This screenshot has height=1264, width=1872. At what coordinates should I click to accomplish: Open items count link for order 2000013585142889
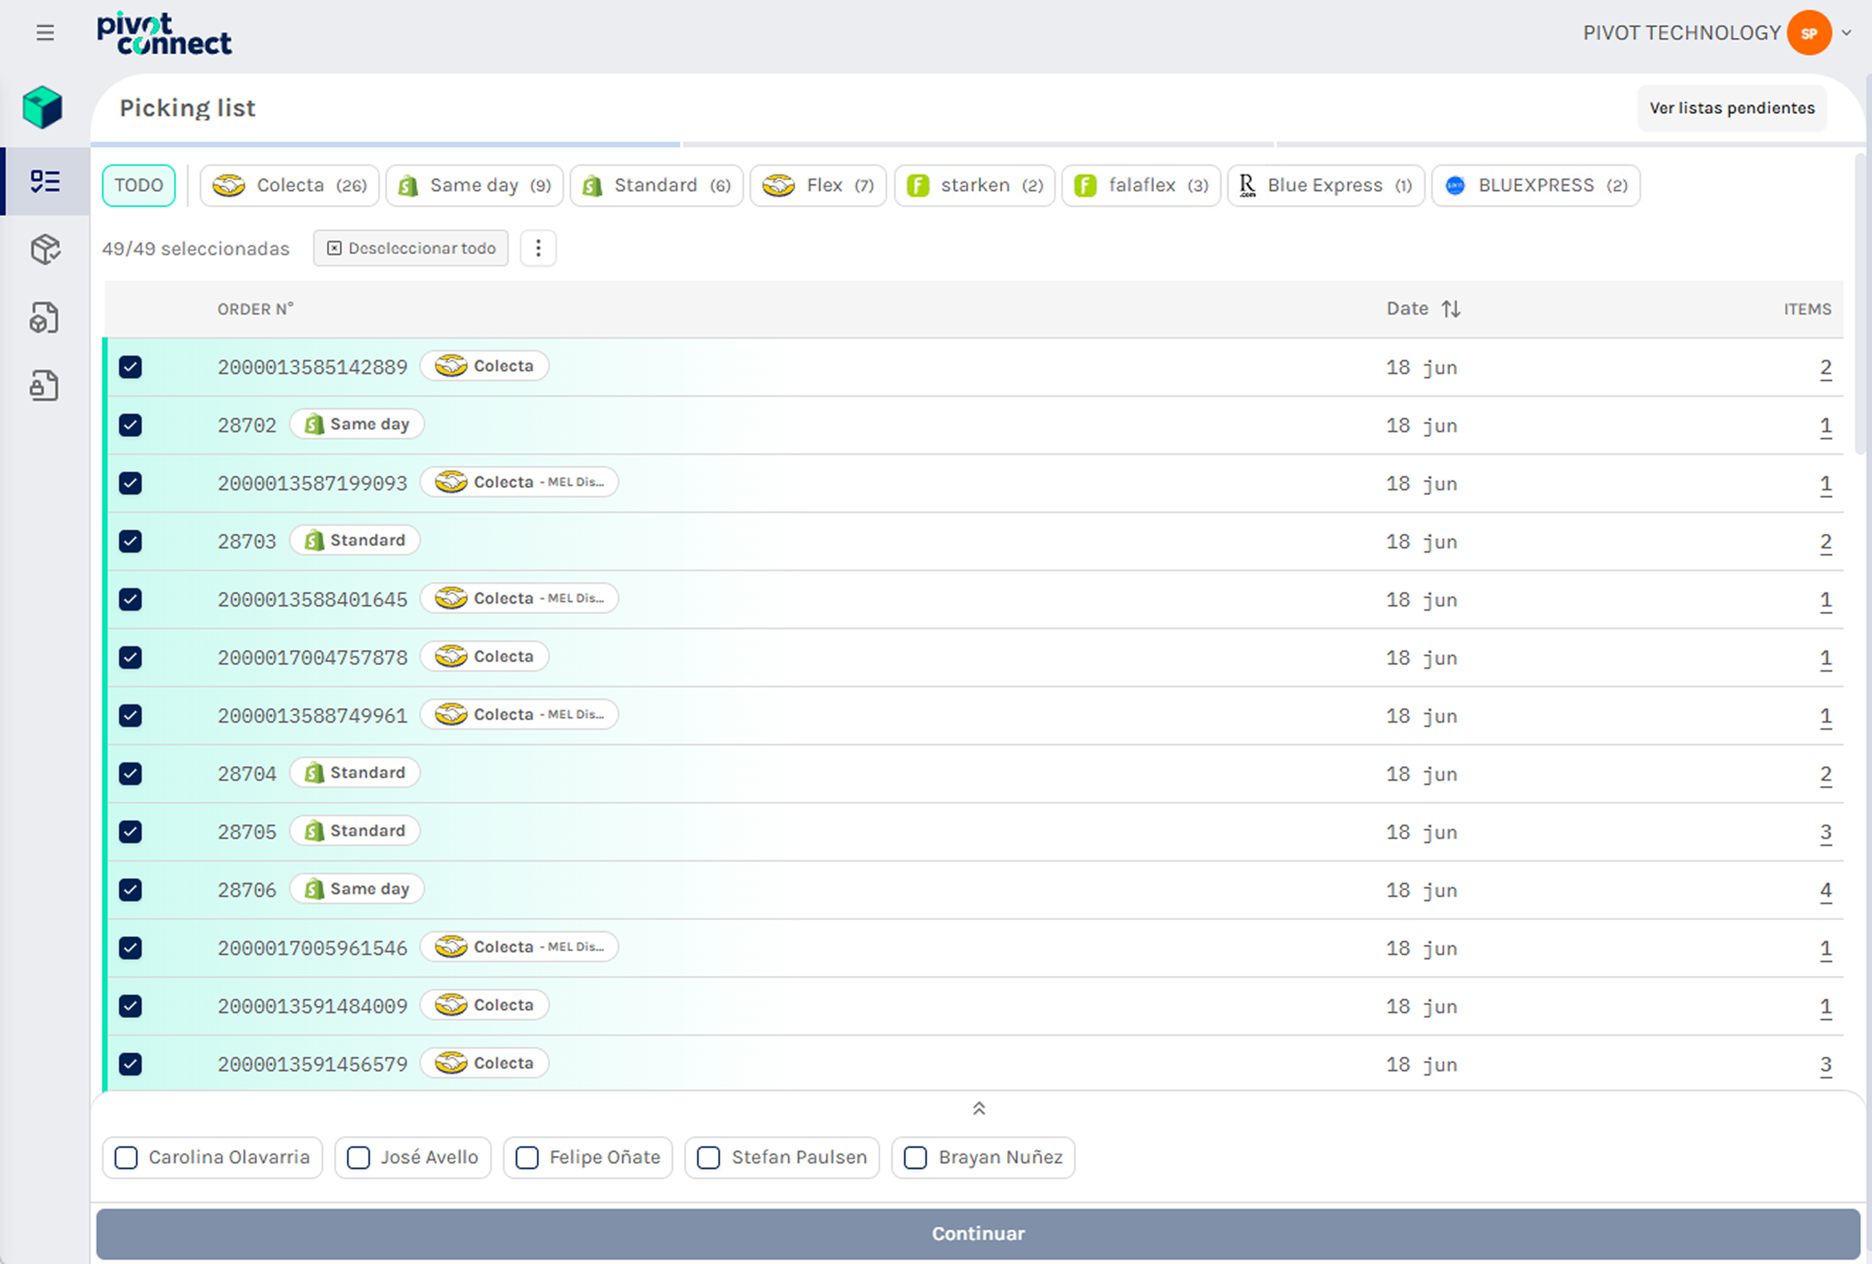[1826, 368]
